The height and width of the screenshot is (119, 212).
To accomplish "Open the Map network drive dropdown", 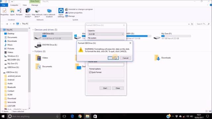I will pyautogui.click(x=37, y=13).
